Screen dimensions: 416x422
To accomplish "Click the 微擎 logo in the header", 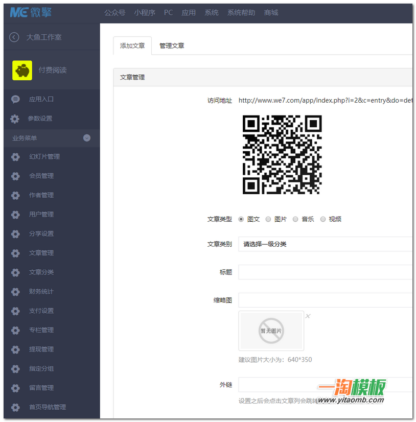I will tap(31, 12).
